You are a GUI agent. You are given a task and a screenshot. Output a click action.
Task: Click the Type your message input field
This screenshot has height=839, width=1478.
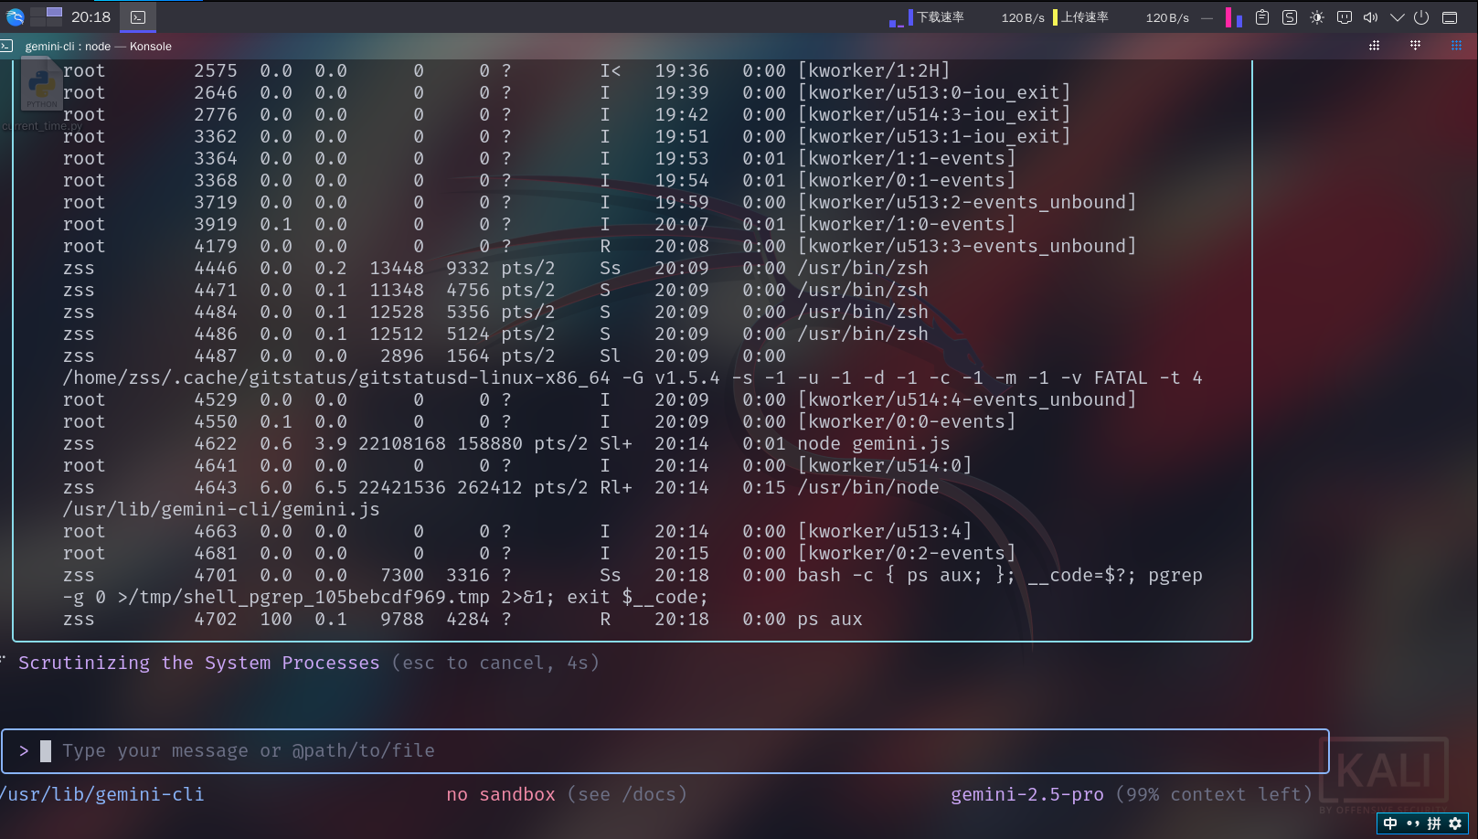(366, 750)
